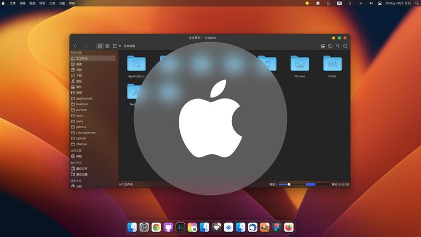
Task: Switch Dolphin to details list view
Action: pyautogui.click(x=115, y=46)
